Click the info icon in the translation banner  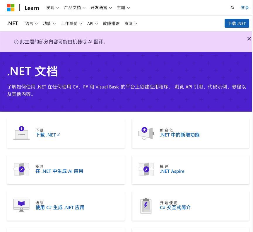tap(16, 42)
